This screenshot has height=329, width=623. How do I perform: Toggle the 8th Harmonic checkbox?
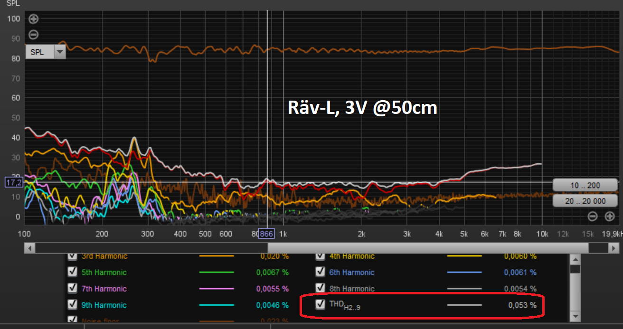coord(321,289)
